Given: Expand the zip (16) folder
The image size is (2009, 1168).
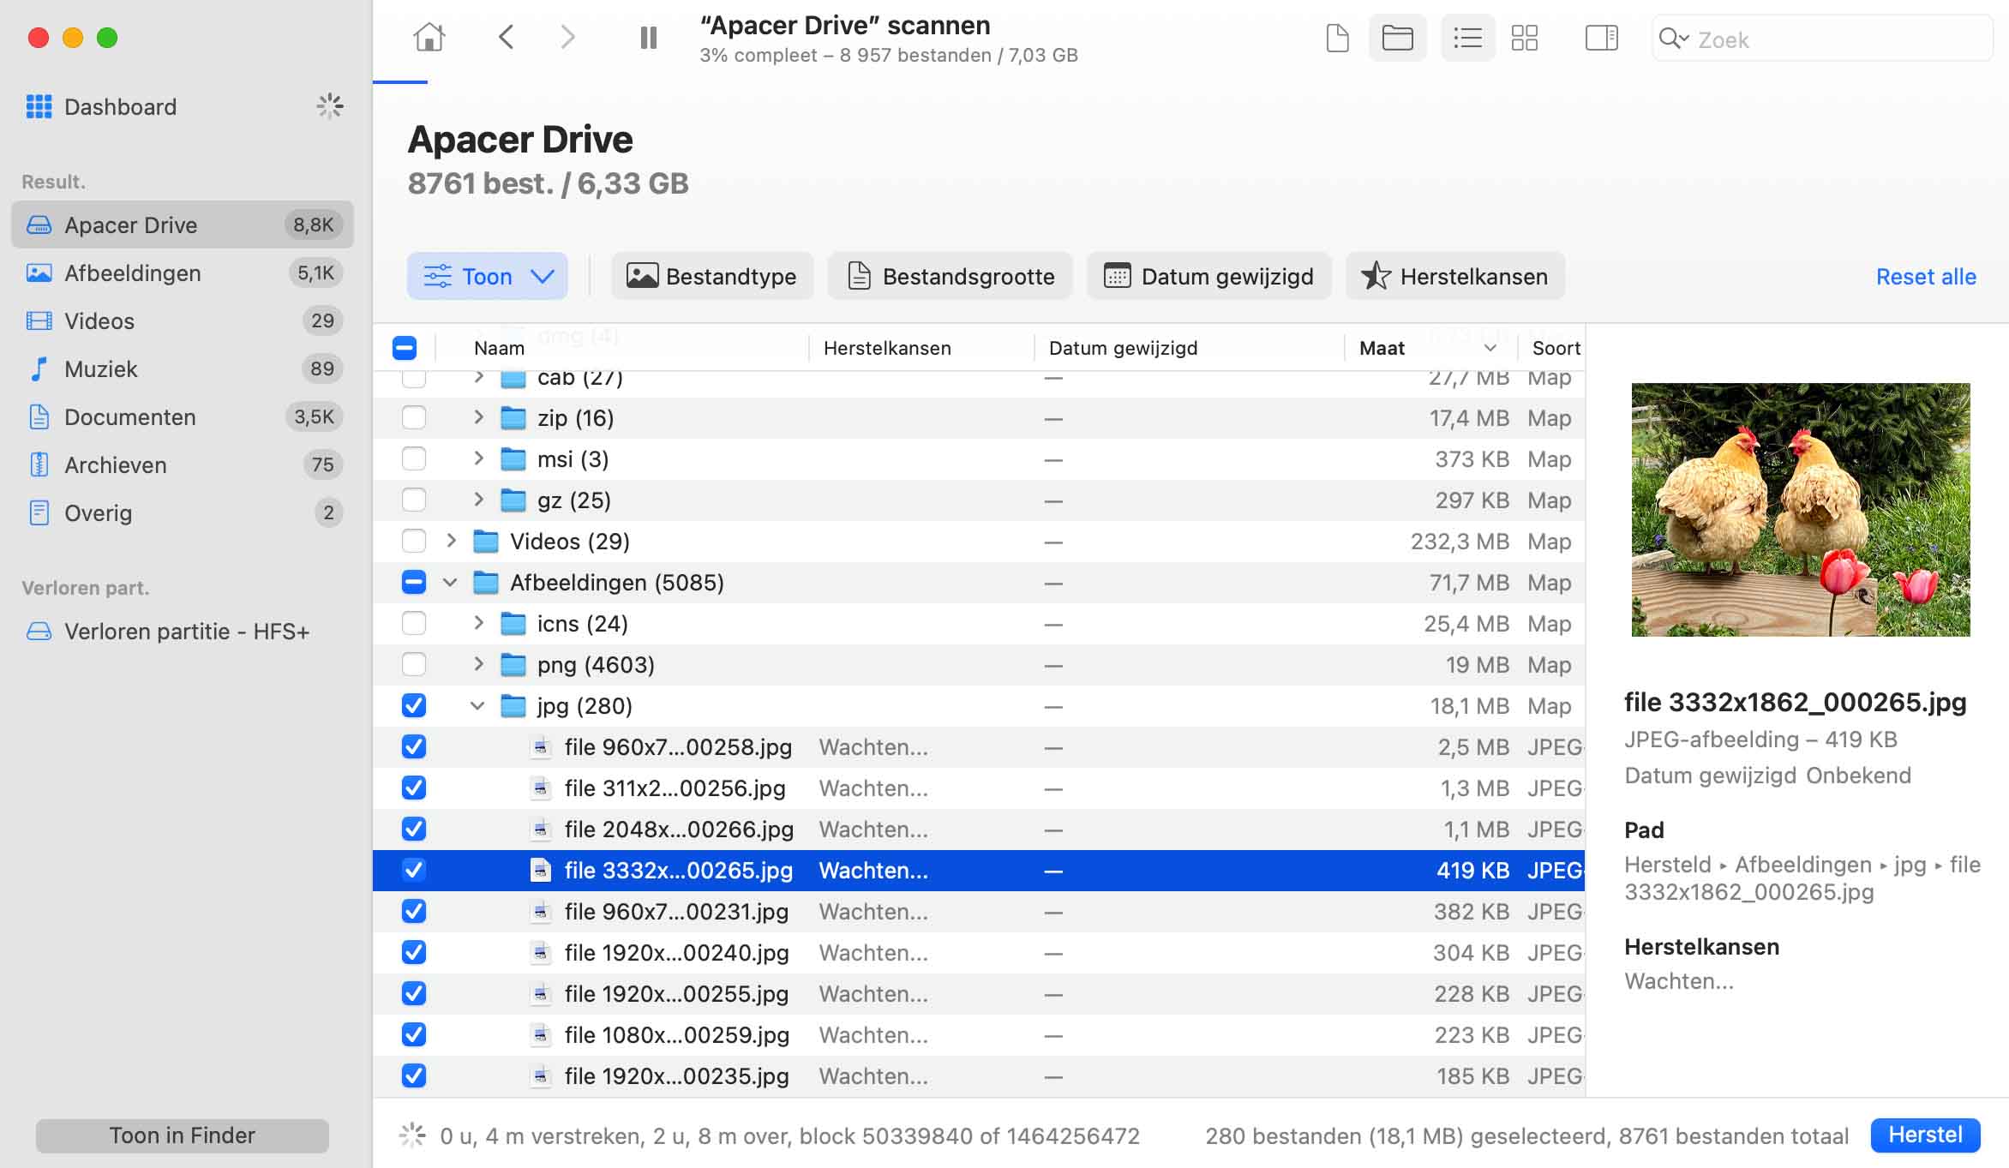Looking at the screenshot, I should coord(478,417).
